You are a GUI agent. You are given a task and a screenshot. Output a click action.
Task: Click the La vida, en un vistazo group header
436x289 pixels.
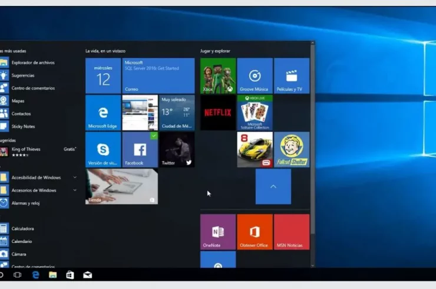click(105, 51)
